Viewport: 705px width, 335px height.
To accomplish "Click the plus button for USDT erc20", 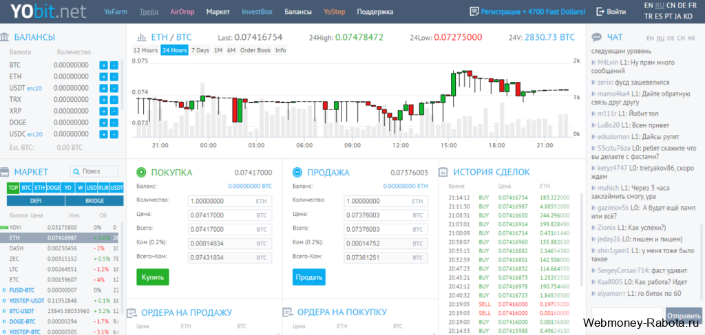I will click(x=103, y=89).
